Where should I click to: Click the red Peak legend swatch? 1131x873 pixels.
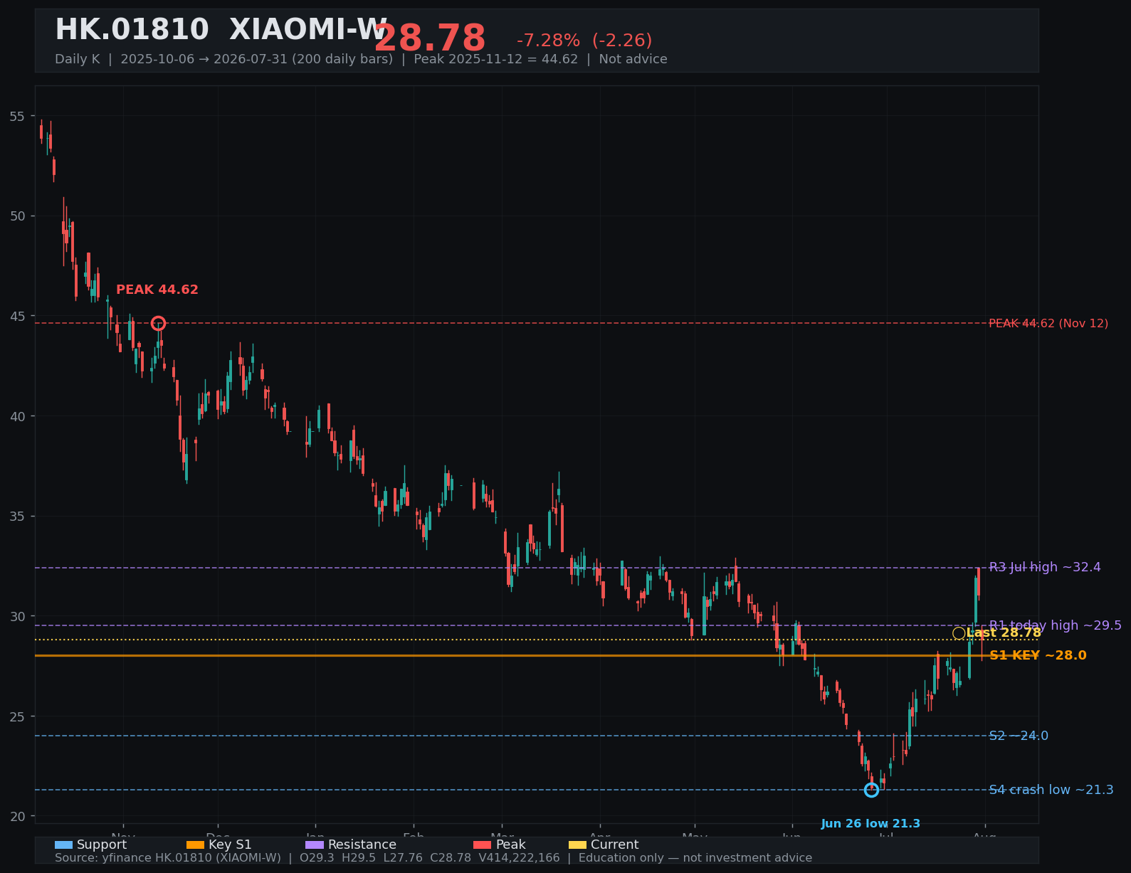pyautogui.click(x=483, y=845)
